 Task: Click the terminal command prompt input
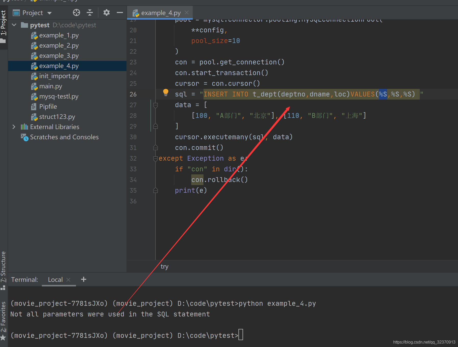pyautogui.click(x=241, y=335)
